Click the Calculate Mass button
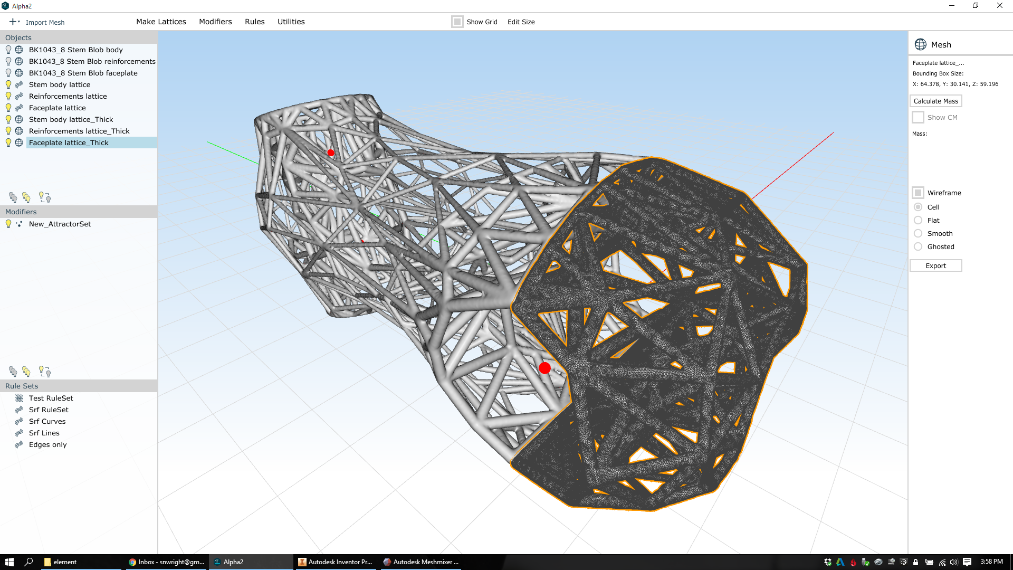 [x=935, y=101]
